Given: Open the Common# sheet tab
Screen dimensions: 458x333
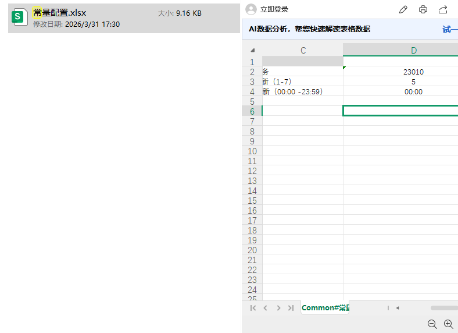Looking at the screenshot, I should 325,308.
